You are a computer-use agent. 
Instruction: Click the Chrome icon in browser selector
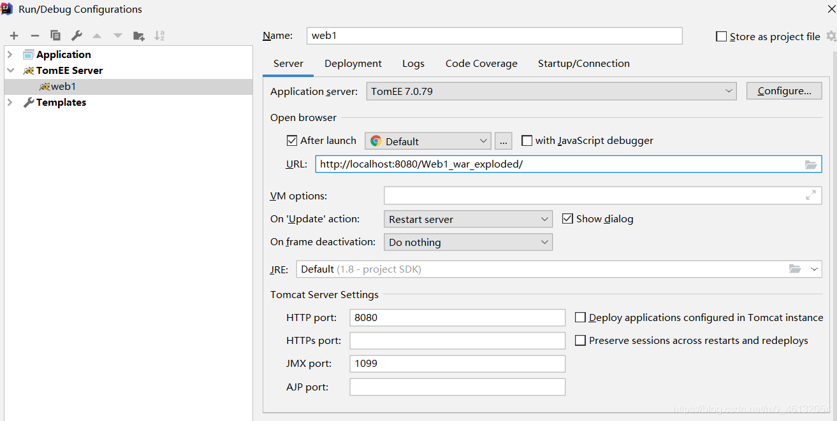pyautogui.click(x=376, y=141)
